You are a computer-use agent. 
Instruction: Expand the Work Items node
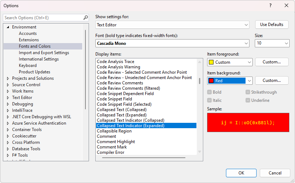(8, 91)
